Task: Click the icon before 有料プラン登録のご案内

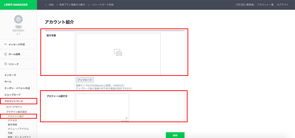Action: (57, 5)
